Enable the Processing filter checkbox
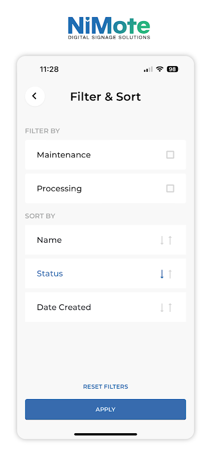The height and width of the screenshot is (456, 211). coord(171,189)
